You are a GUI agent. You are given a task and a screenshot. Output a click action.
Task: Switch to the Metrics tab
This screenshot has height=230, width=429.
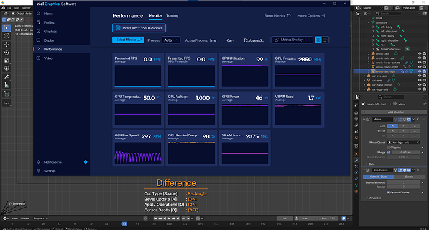(x=155, y=16)
